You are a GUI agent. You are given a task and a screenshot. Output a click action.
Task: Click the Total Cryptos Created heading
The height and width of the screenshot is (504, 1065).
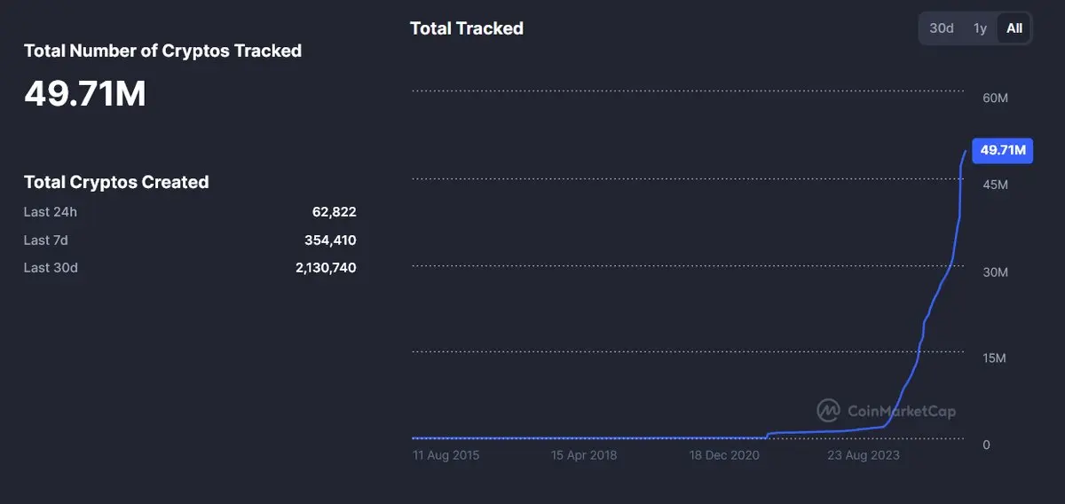point(116,182)
